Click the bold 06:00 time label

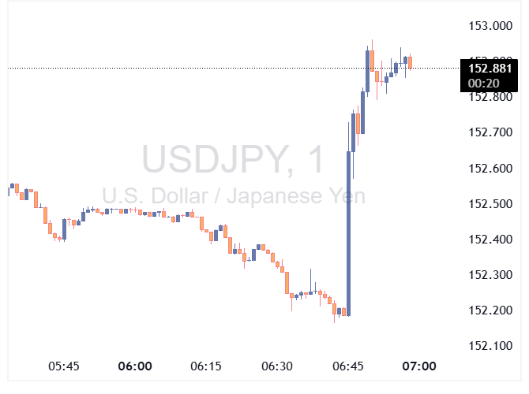pos(135,366)
